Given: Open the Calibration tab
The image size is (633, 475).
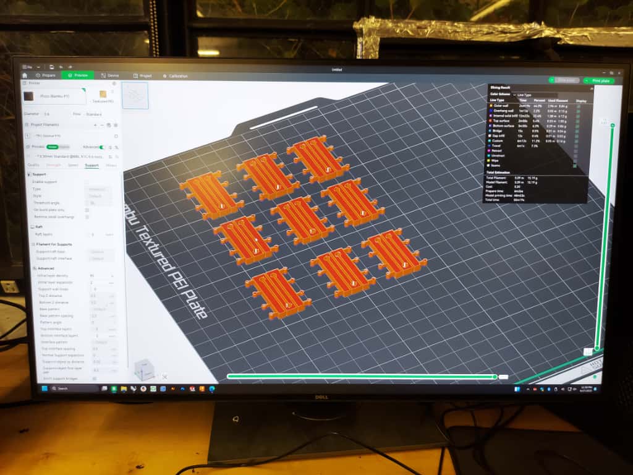Looking at the screenshot, I should click(175, 76).
